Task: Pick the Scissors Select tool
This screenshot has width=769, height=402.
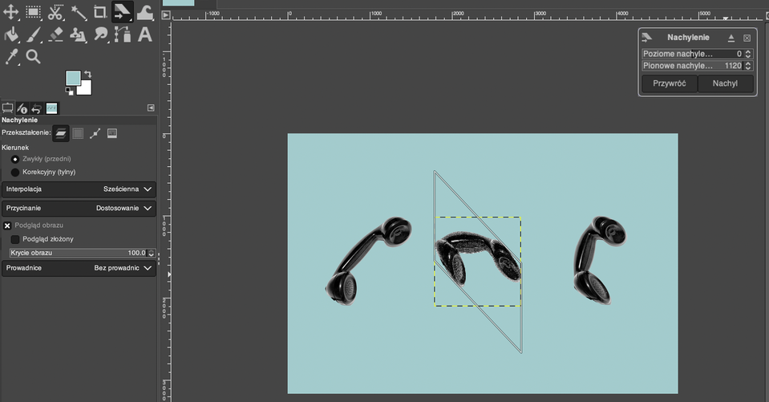Action: pyautogui.click(x=55, y=12)
